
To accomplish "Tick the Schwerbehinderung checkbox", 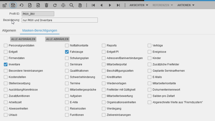I will [67, 77].
